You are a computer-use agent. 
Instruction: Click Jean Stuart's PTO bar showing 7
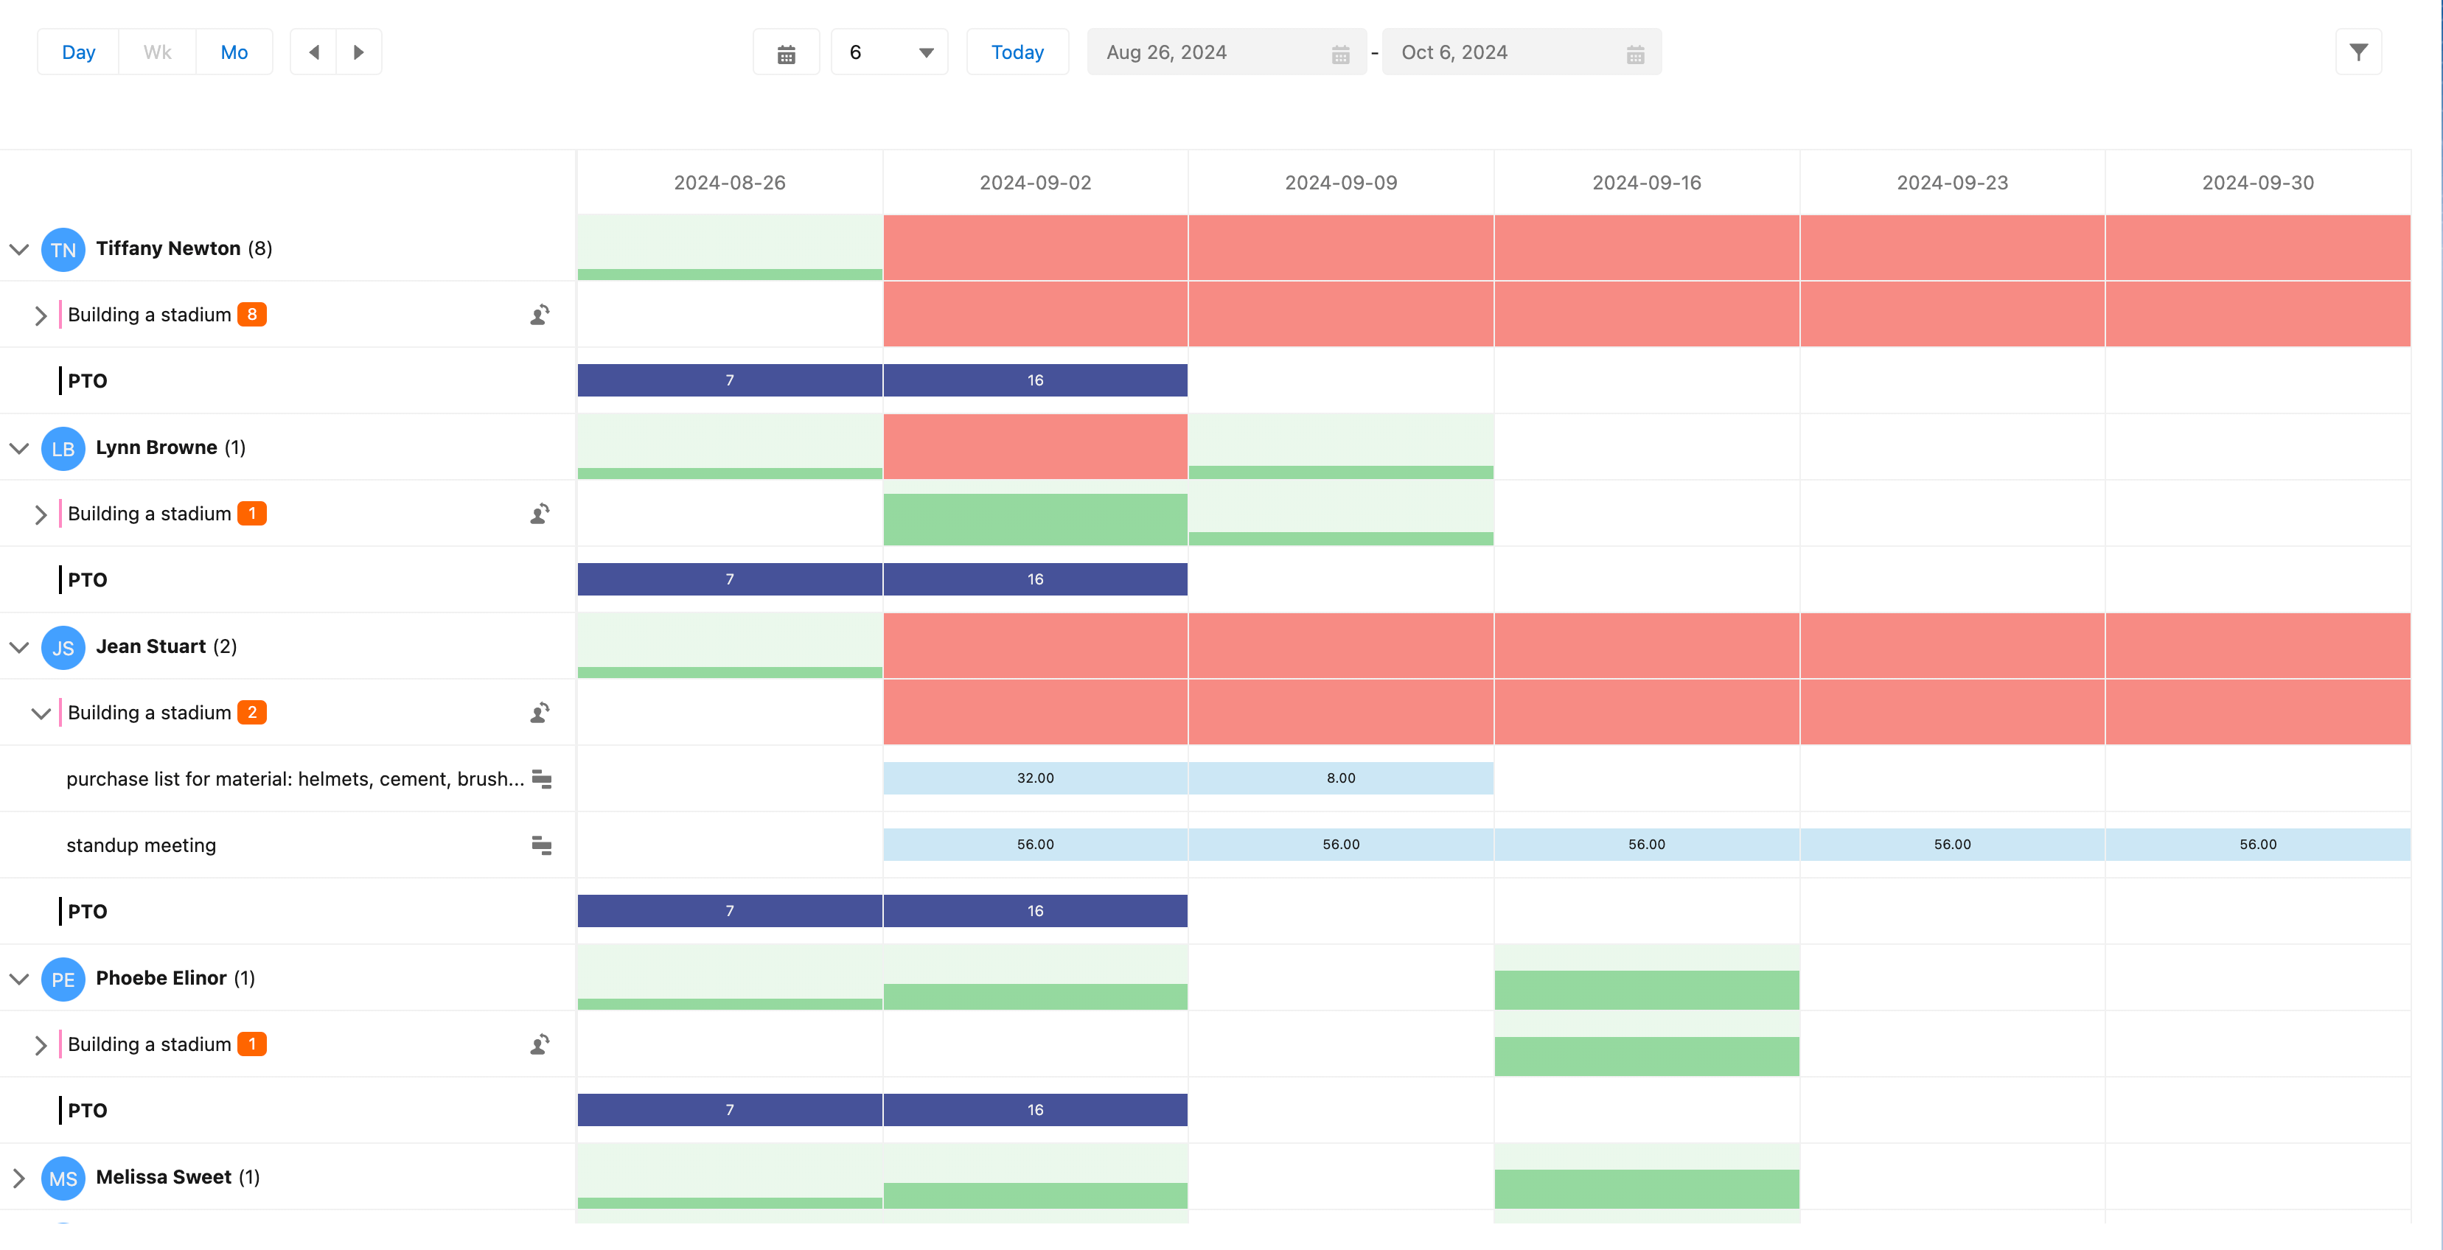pos(729,912)
